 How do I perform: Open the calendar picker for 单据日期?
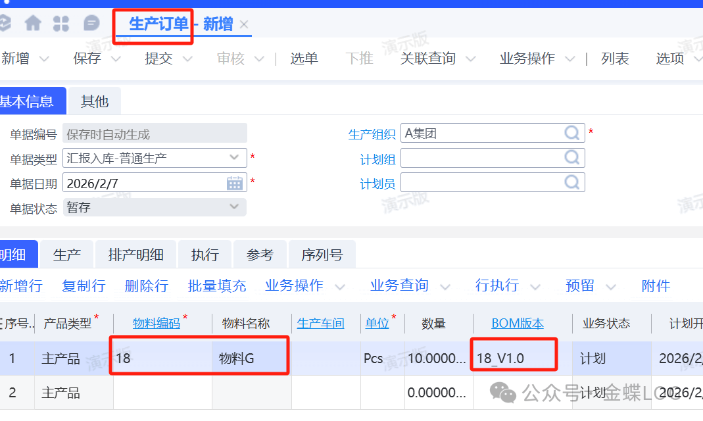pyautogui.click(x=235, y=183)
